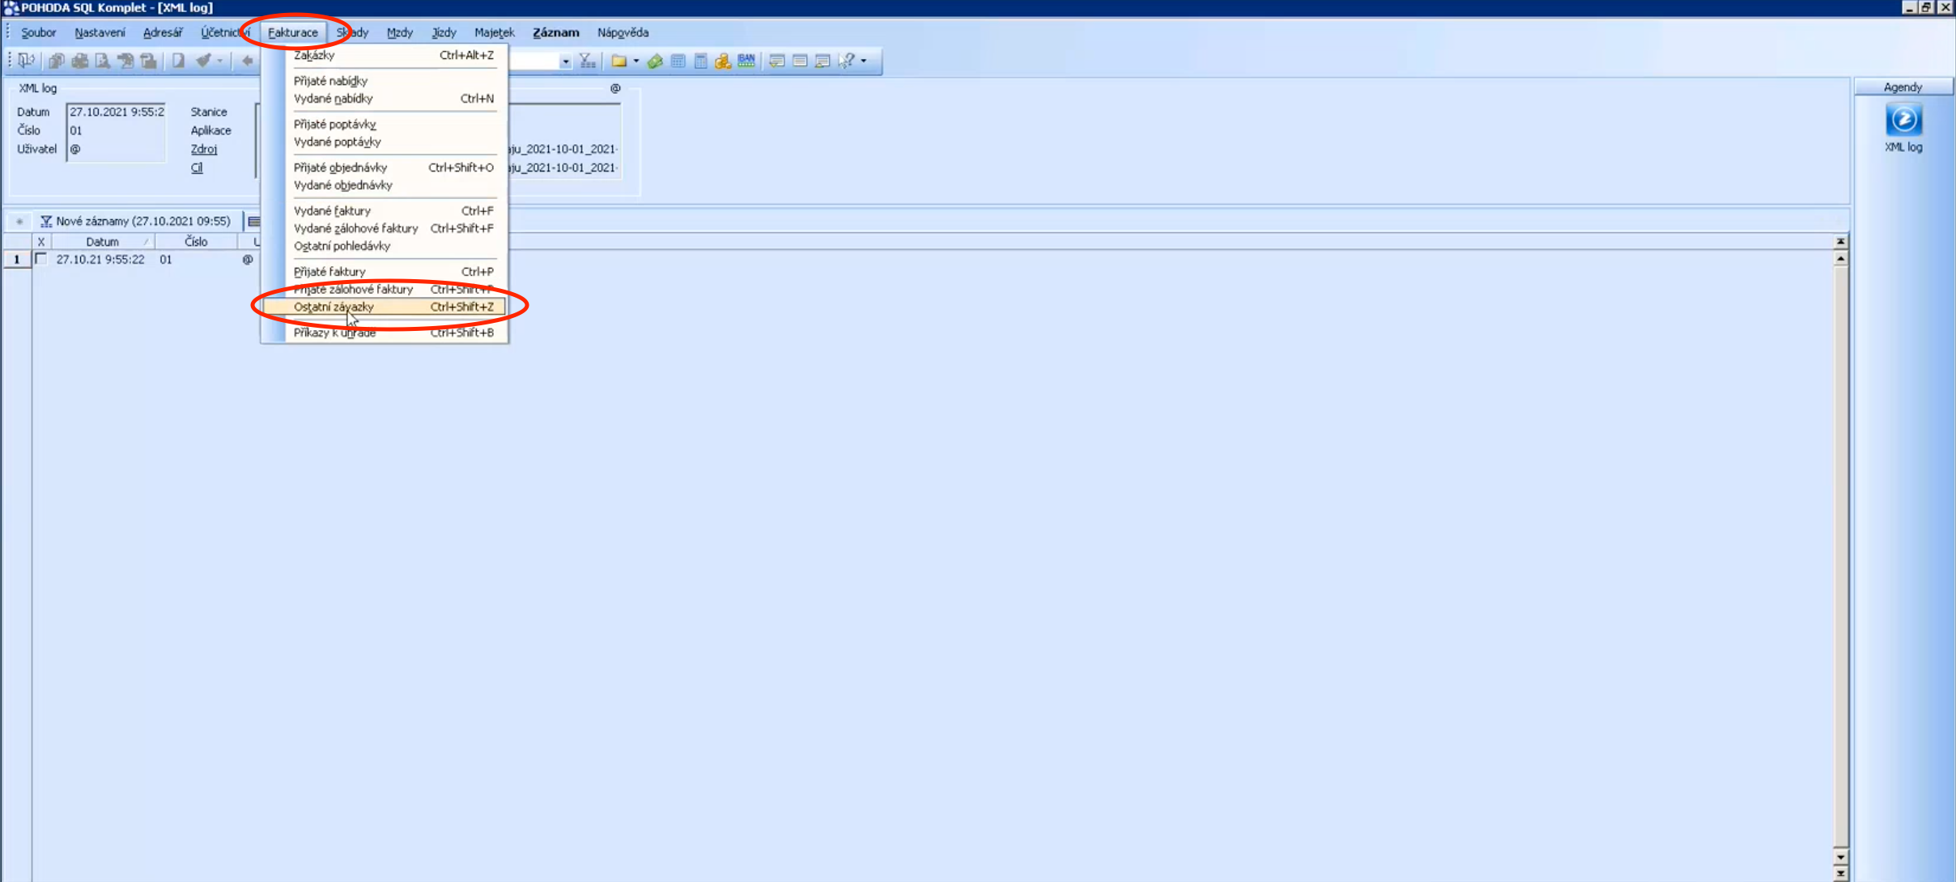
Task: Click the Uživatel field
Action: [117, 149]
